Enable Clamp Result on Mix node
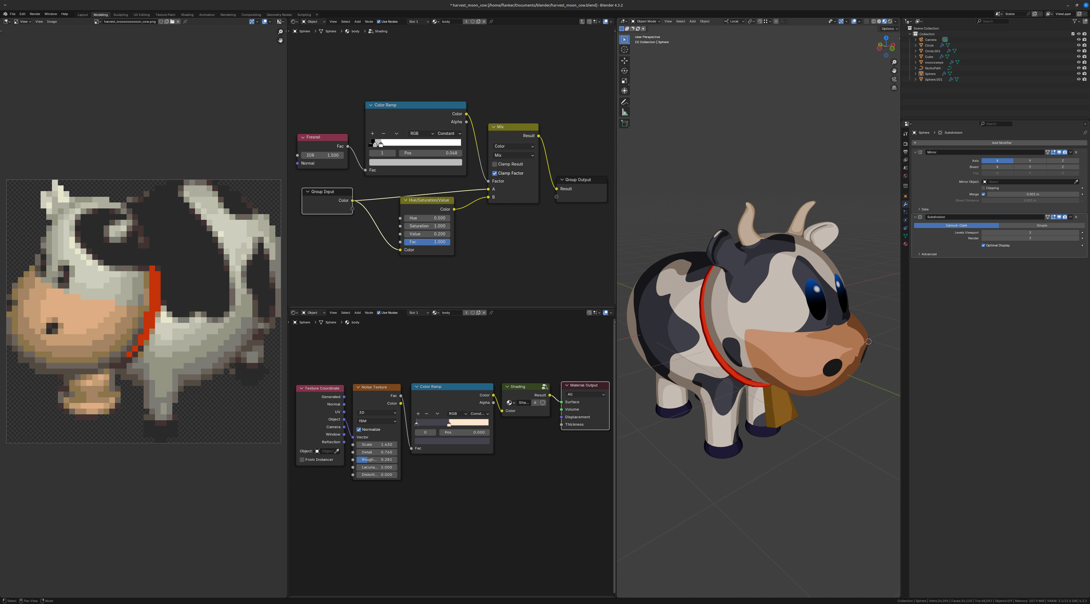 (494, 164)
